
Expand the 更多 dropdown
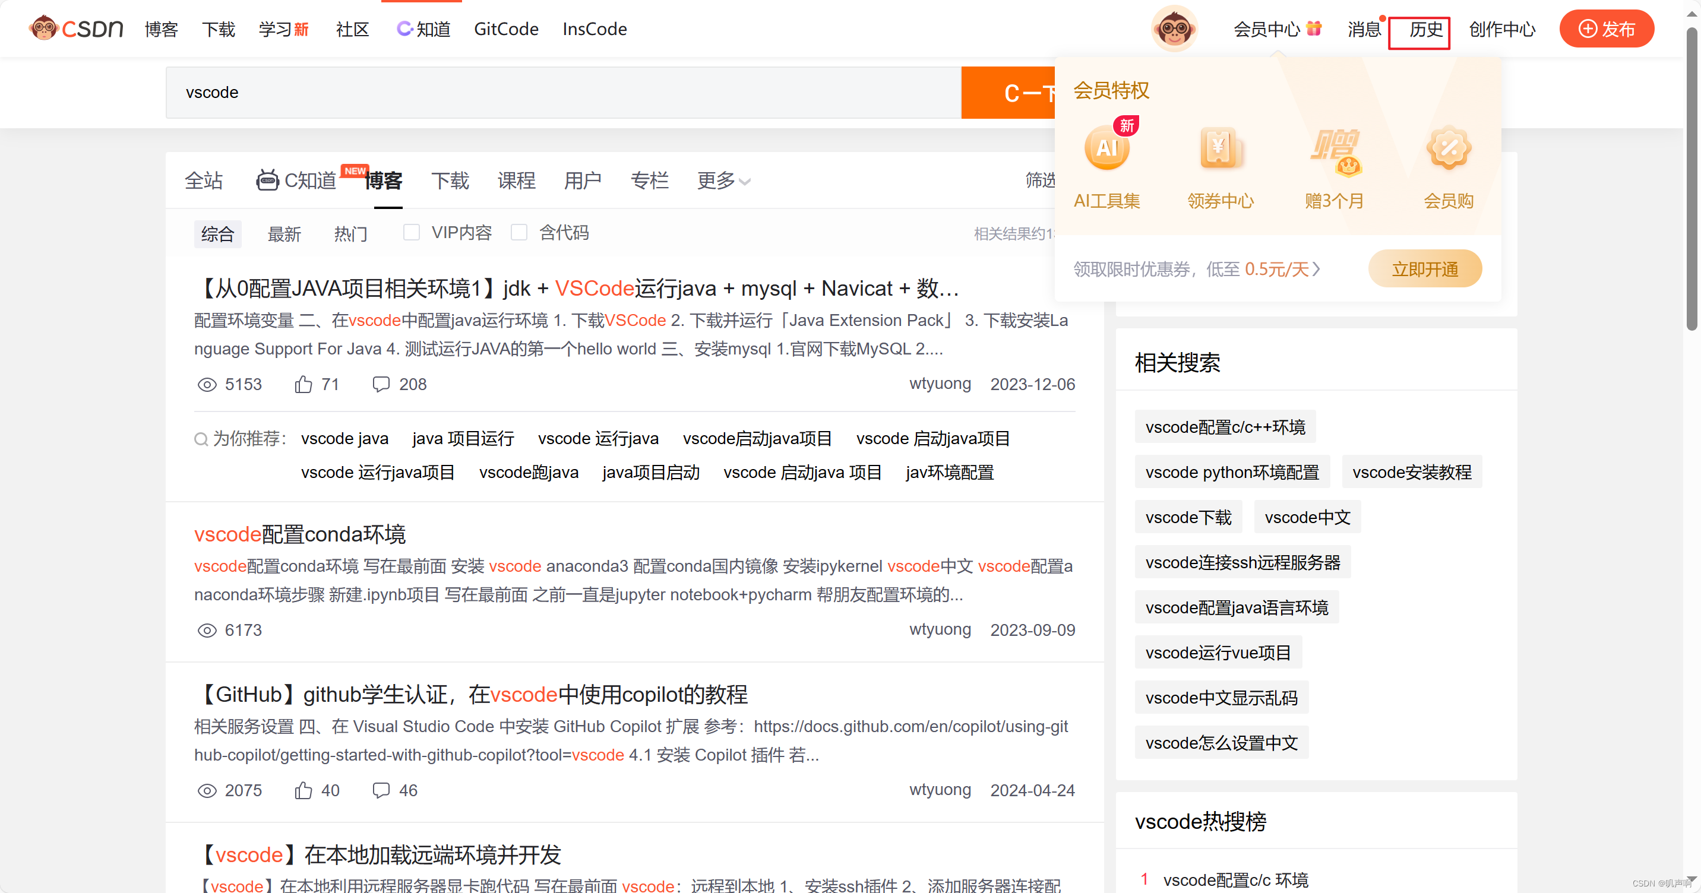point(724,180)
